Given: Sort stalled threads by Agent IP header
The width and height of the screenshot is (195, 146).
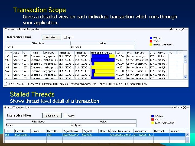Looking at the screenshot, I should pos(90,131).
